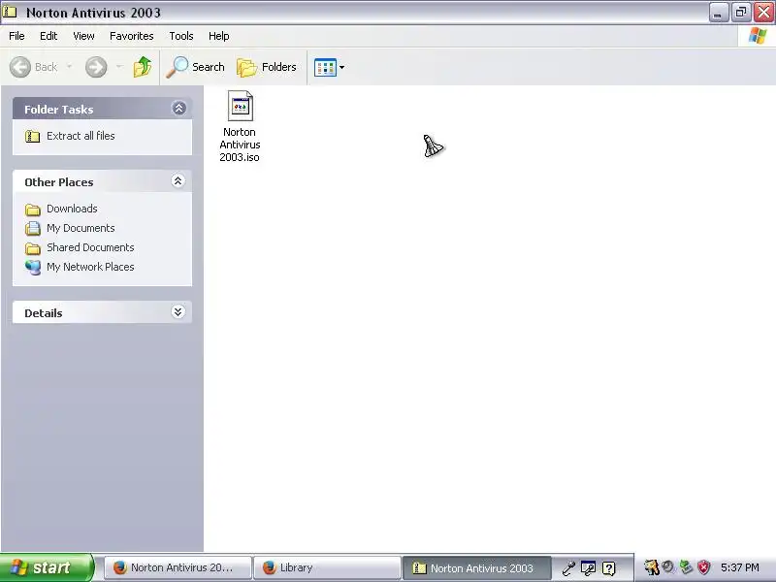776x582 pixels.
Task: Close the Norton Antivirus 2003 window
Action: pyautogui.click(x=763, y=13)
